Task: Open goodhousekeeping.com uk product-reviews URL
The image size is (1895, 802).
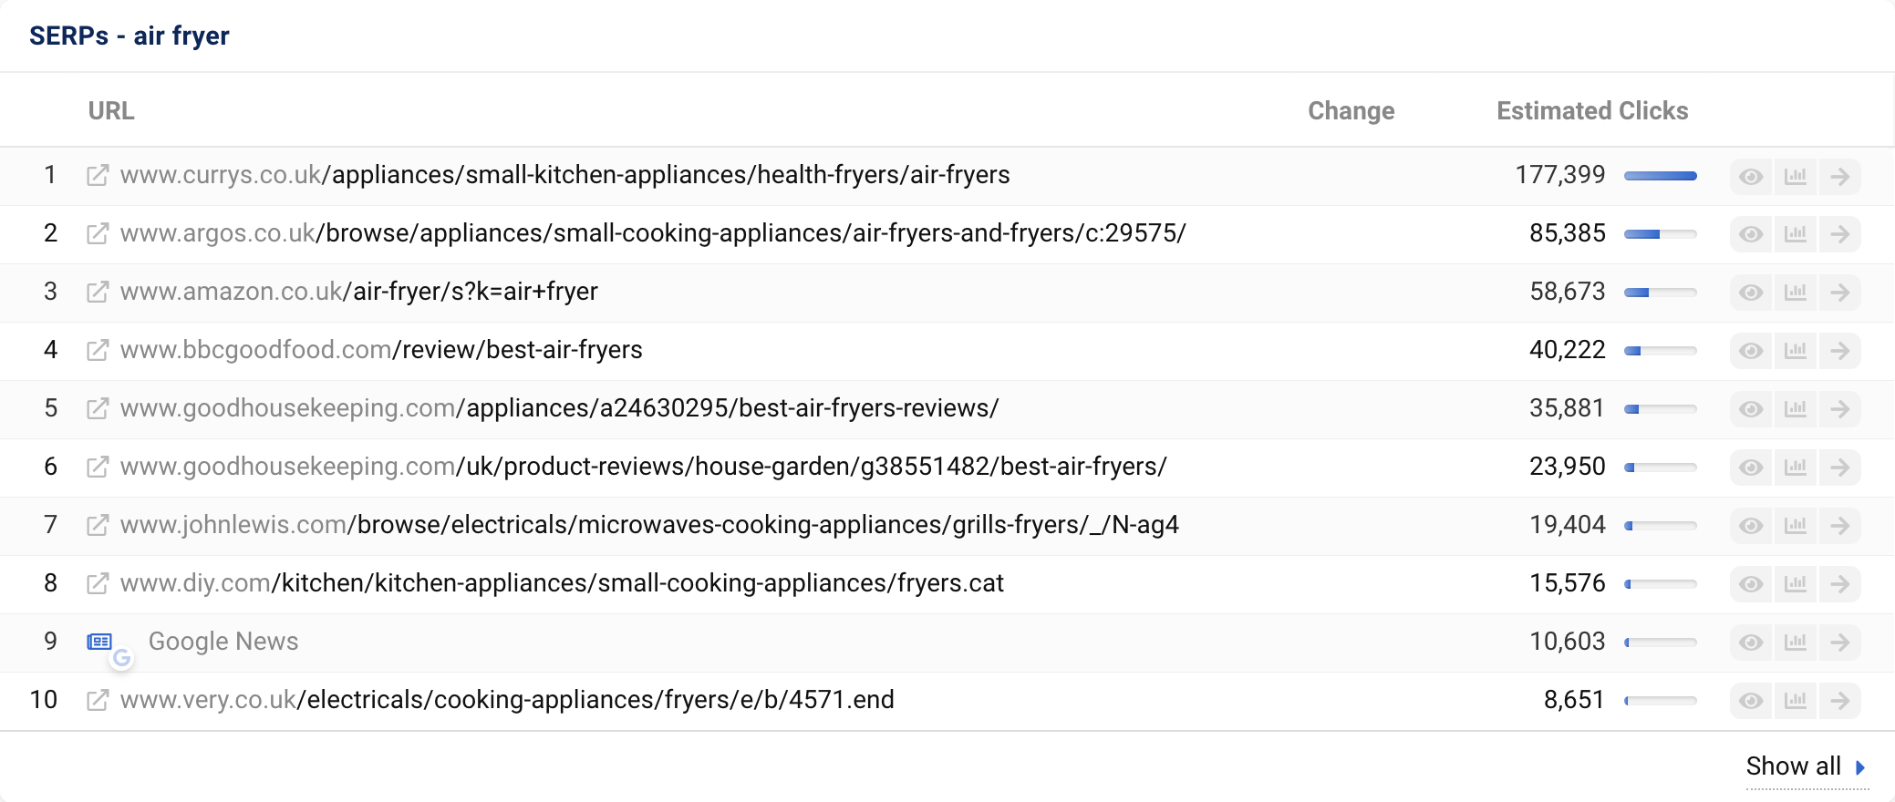Action: coord(644,467)
